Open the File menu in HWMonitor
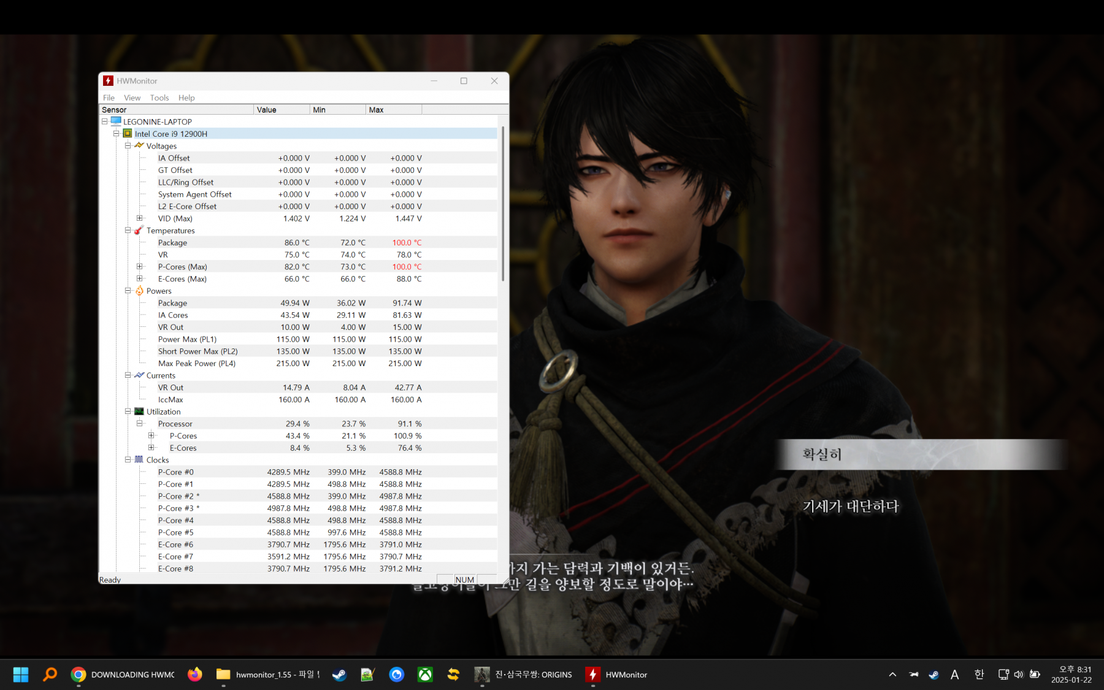 [x=109, y=98]
